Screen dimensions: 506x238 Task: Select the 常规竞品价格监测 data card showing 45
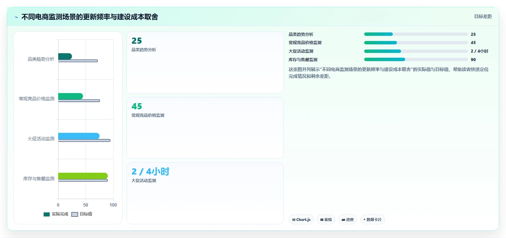205,128
